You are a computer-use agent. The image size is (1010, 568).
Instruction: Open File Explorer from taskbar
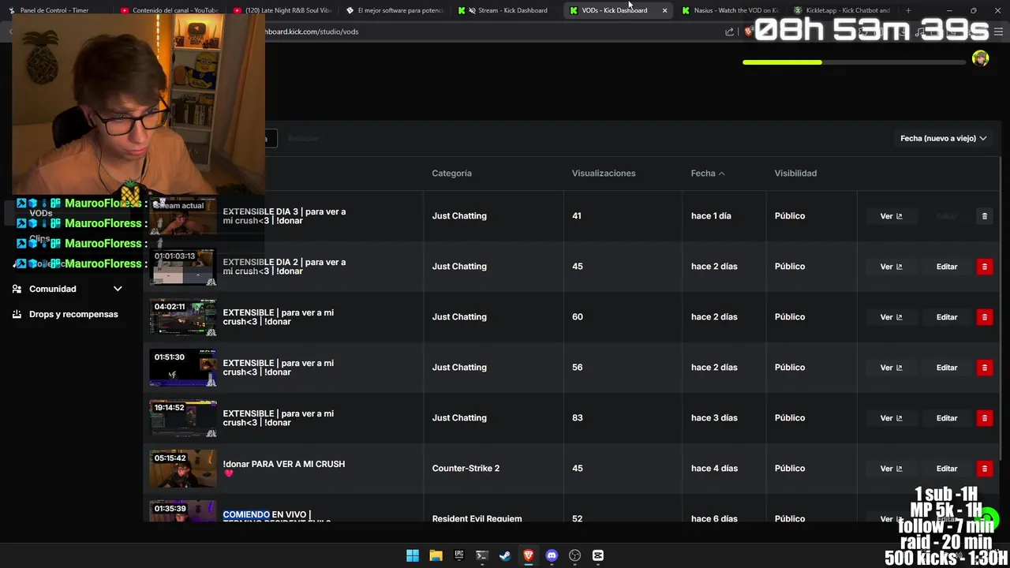[436, 555]
